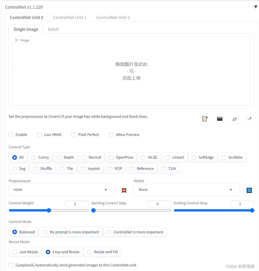The width and height of the screenshot is (259, 271).
Task: Click the Starting Control Step slider handle
Action: (x=93, y=210)
